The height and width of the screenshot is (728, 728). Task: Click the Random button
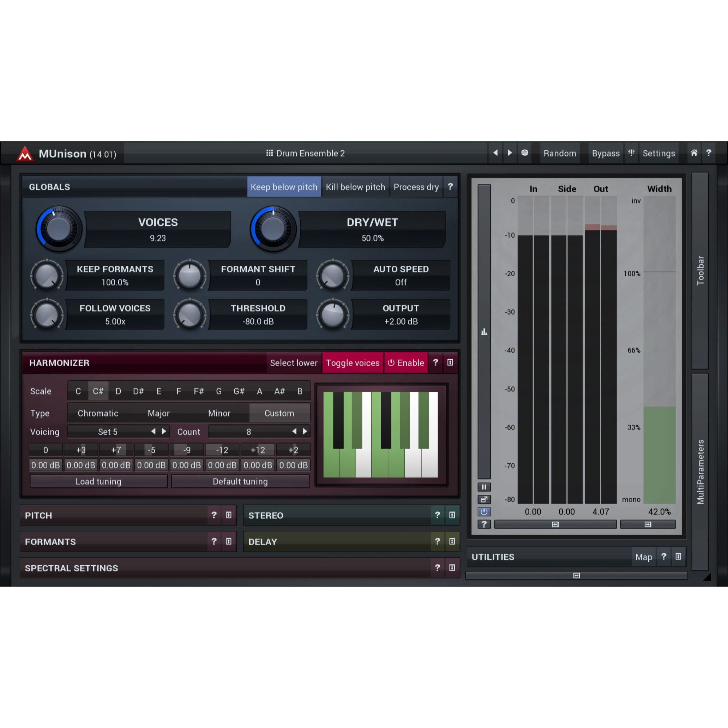click(x=559, y=153)
